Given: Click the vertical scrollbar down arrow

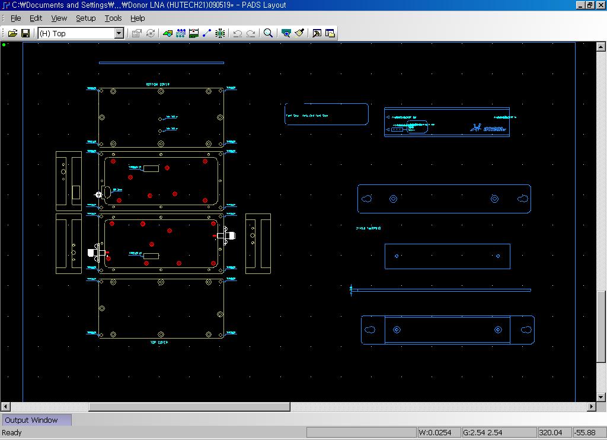Looking at the screenshot, I should [x=601, y=397].
